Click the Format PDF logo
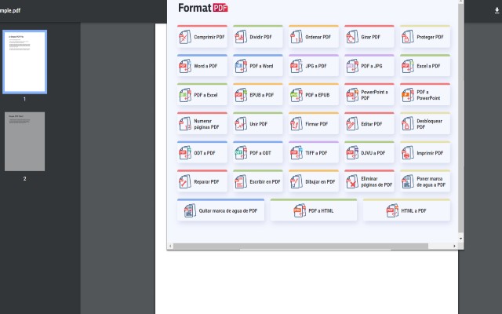 click(x=203, y=8)
